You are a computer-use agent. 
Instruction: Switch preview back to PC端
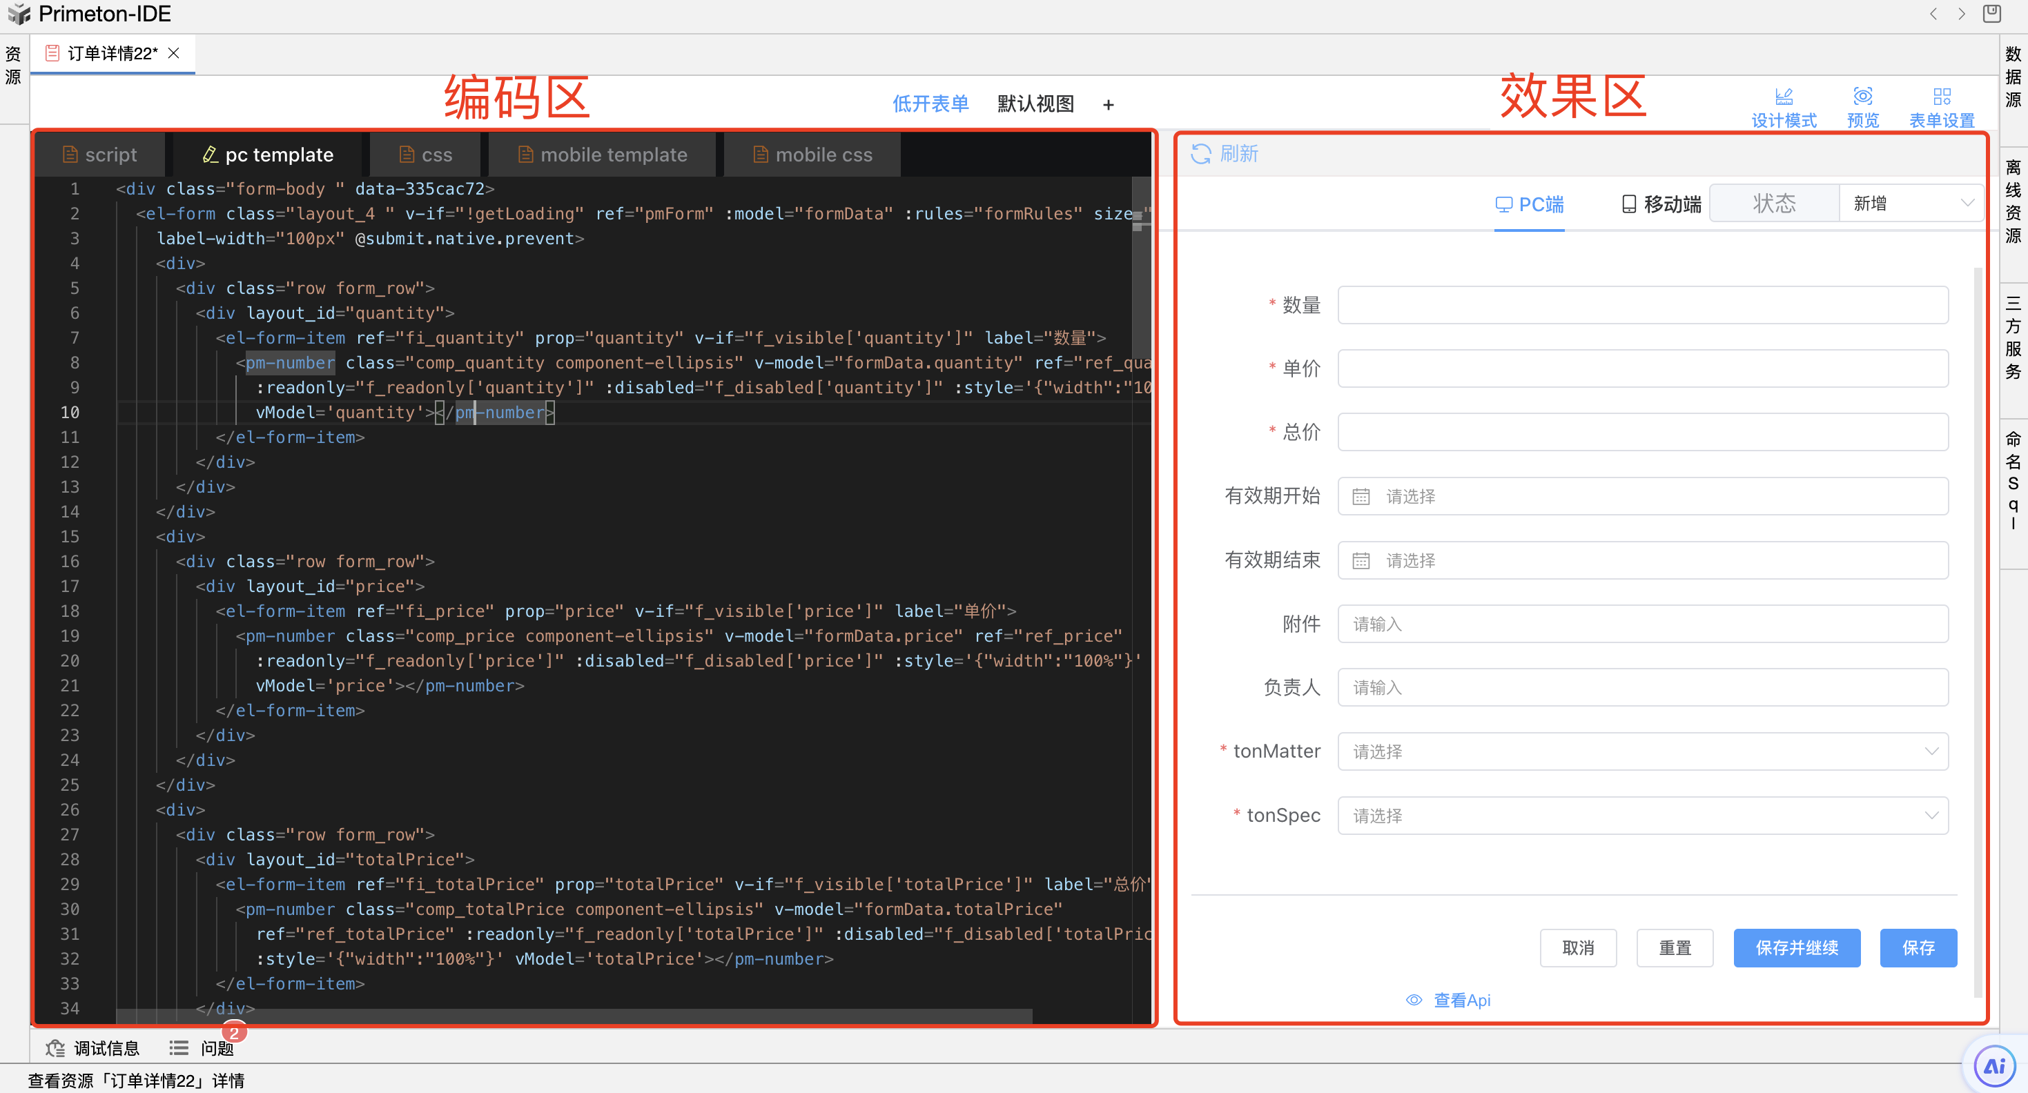point(1528,204)
